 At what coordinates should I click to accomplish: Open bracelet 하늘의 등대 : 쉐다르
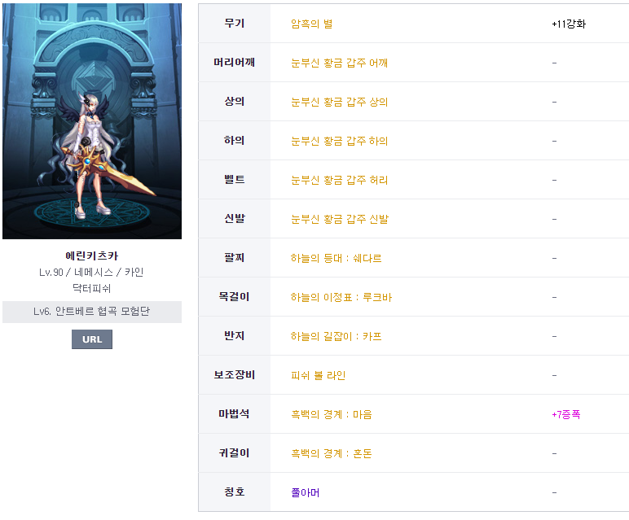(336, 258)
